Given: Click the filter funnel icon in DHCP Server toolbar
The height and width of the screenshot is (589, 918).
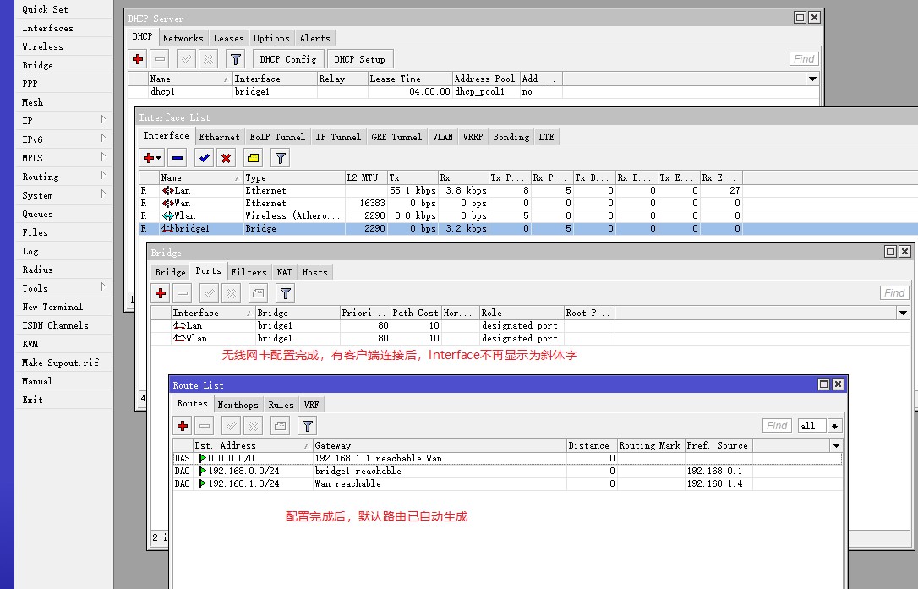Looking at the screenshot, I should pos(236,59).
